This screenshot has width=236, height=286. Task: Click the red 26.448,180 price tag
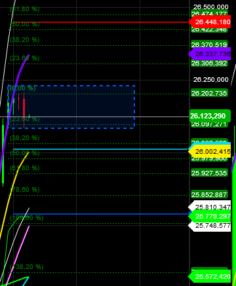[209, 22]
